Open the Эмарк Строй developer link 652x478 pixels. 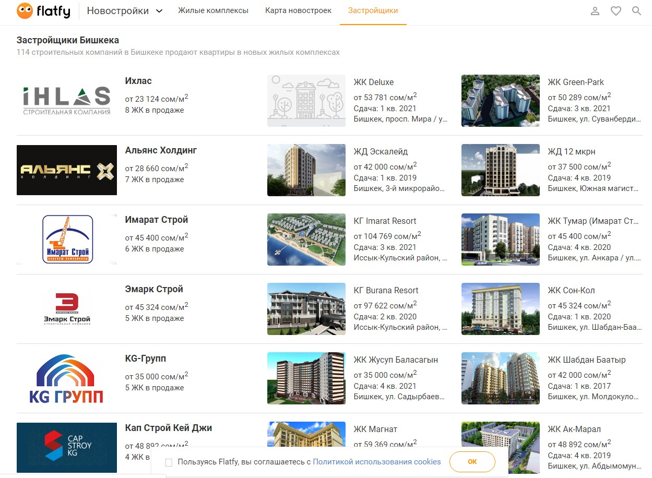tap(154, 289)
